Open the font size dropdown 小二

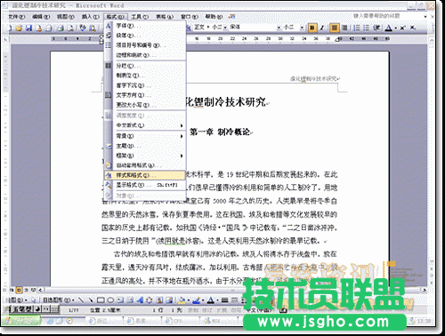[x=303, y=28]
